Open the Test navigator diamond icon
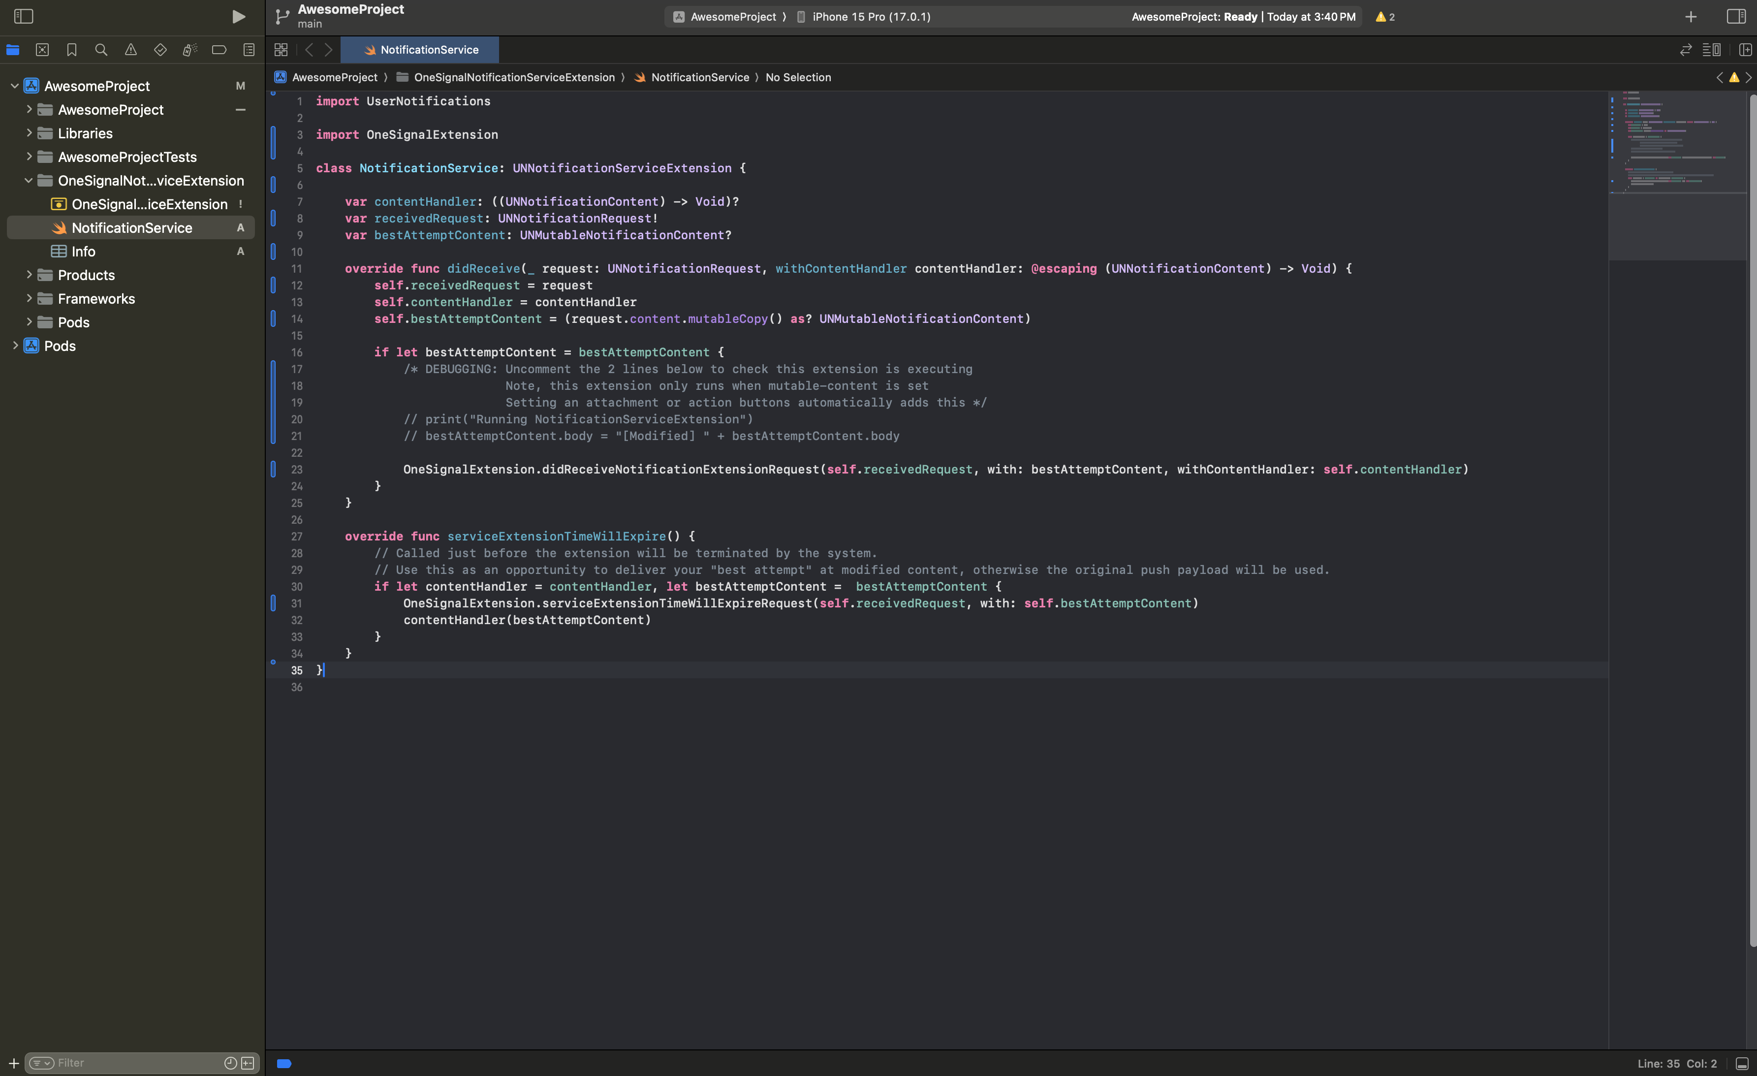The height and width of the screenshot is (1076, 1757). tap(160, 50)
